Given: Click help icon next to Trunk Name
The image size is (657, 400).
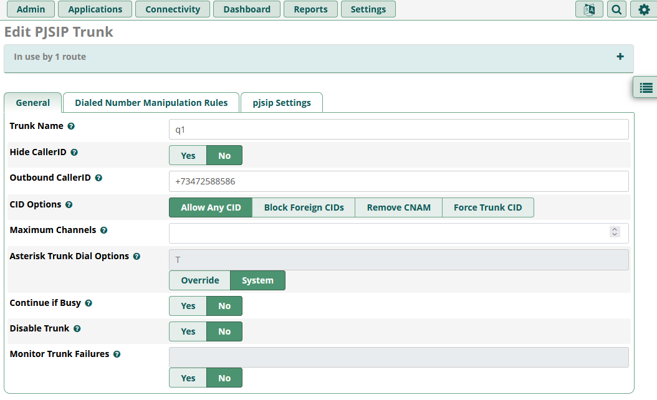Looking at the screenshot, I should click(71, 126).
